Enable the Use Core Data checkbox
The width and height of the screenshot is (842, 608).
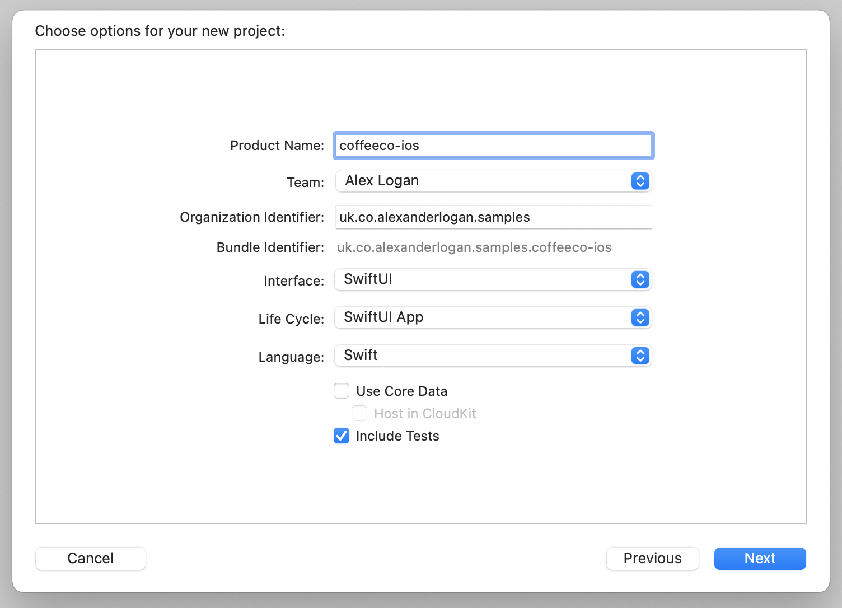tap(342, 391)
